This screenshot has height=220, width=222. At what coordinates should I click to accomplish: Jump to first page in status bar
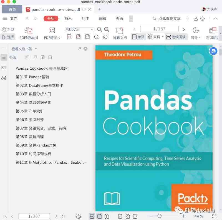click(5, 216)
